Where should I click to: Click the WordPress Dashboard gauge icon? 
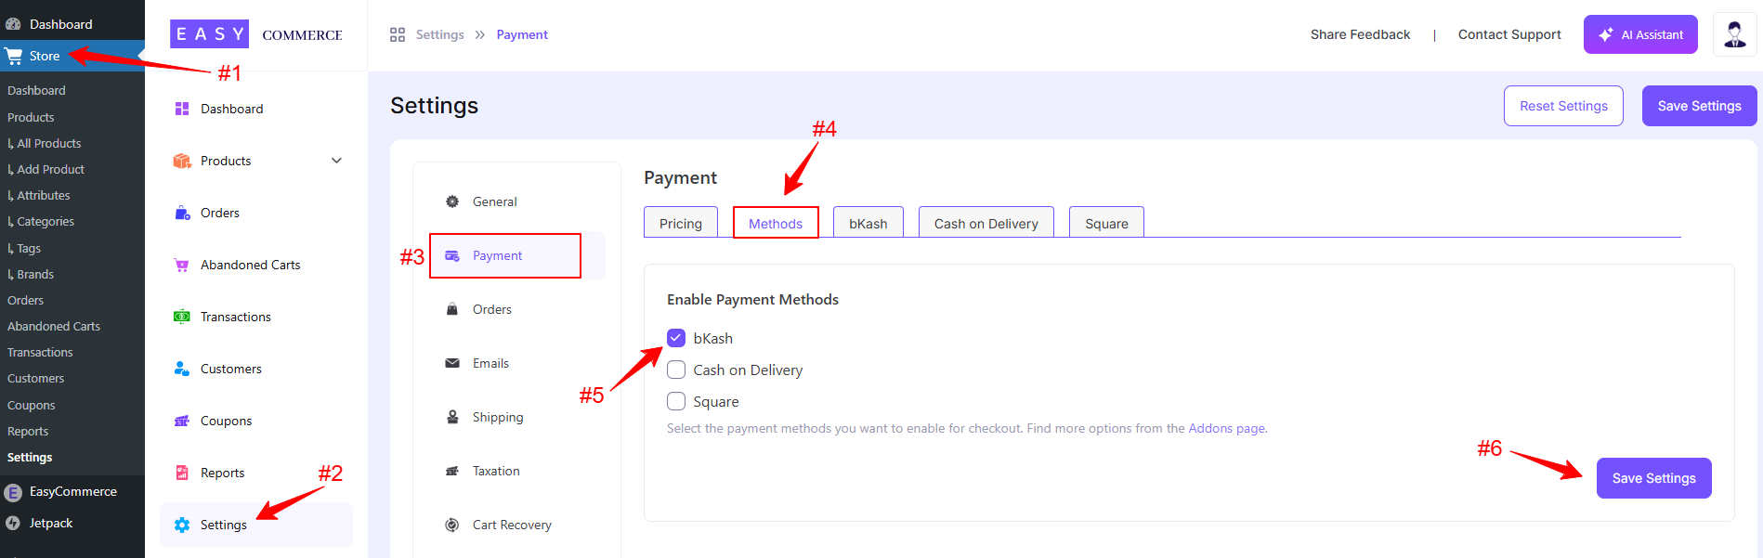13,24
